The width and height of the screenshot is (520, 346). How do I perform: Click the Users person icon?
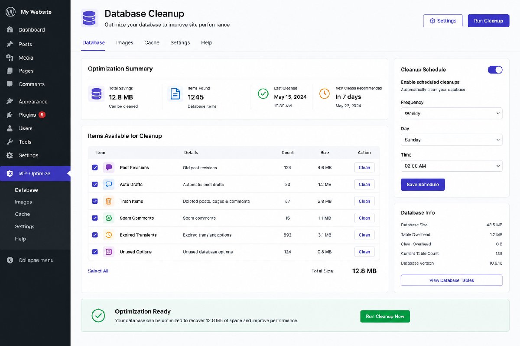pos(10,128)
